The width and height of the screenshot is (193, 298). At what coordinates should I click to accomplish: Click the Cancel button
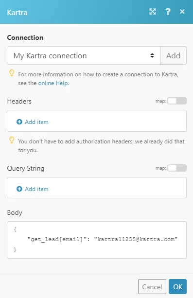(152, 287)
